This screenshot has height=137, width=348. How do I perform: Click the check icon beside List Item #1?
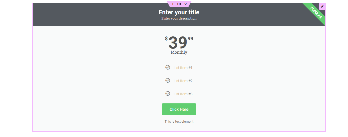tap(168, 67)
